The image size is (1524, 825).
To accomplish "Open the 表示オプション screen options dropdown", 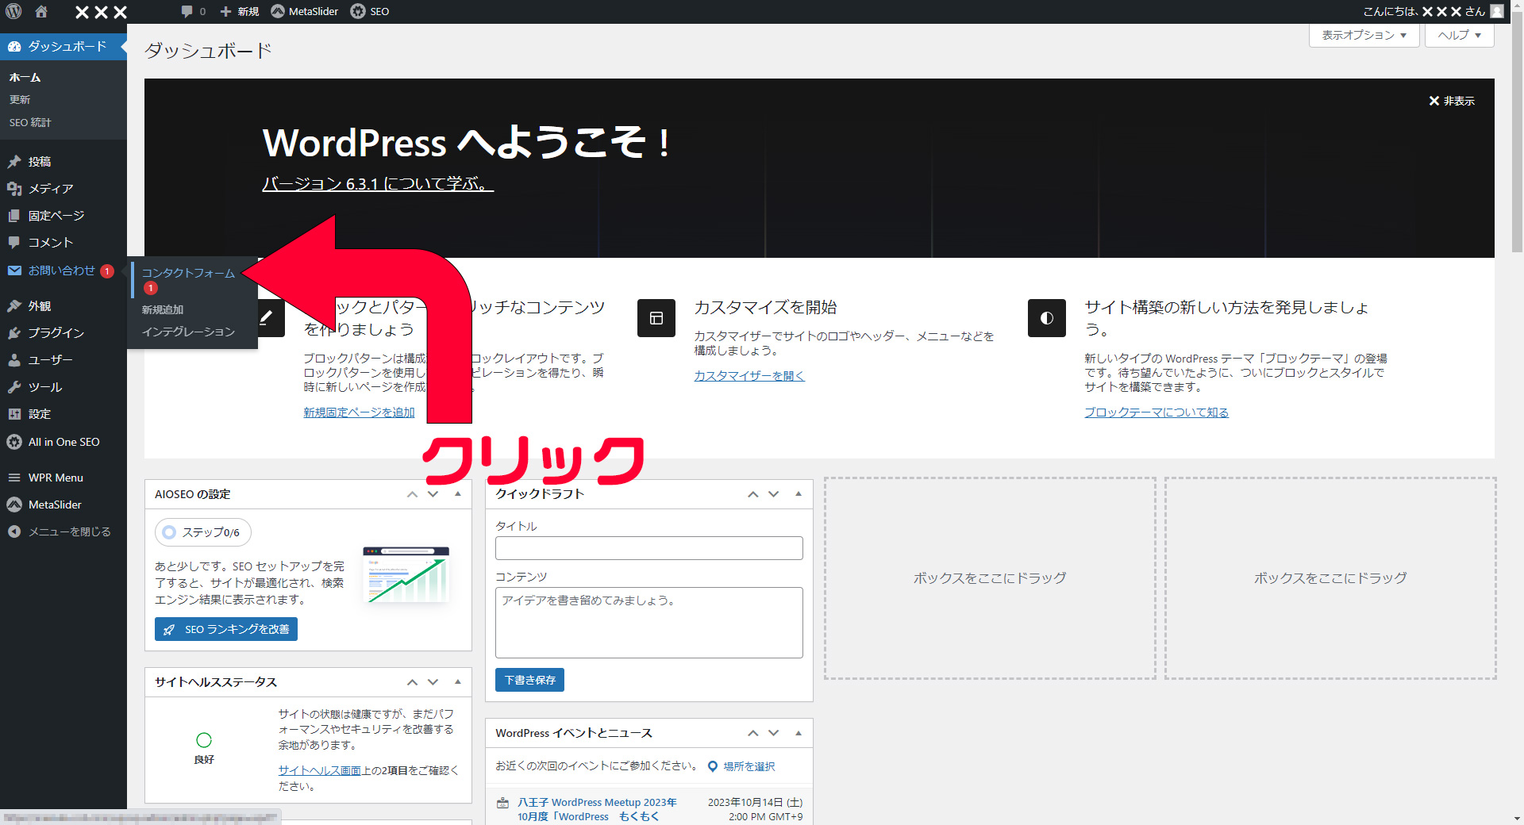I will tap(1364, 35).
